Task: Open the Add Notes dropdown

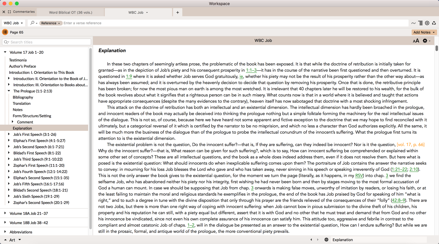Action: tap(424, 32)
